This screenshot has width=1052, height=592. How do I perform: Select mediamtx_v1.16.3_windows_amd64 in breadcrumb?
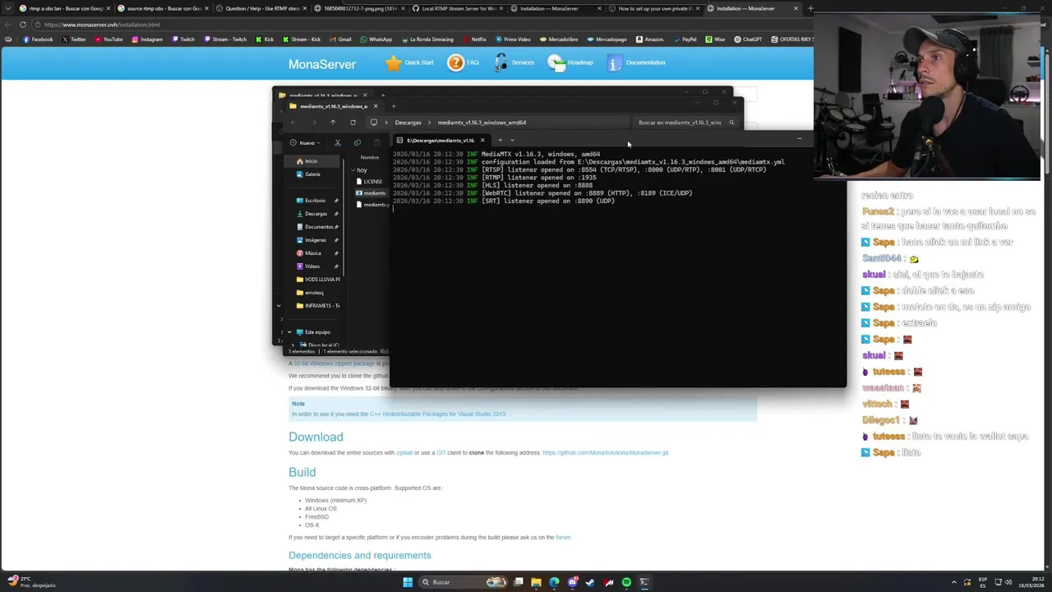pyautogui.click(x=482, y=123)
